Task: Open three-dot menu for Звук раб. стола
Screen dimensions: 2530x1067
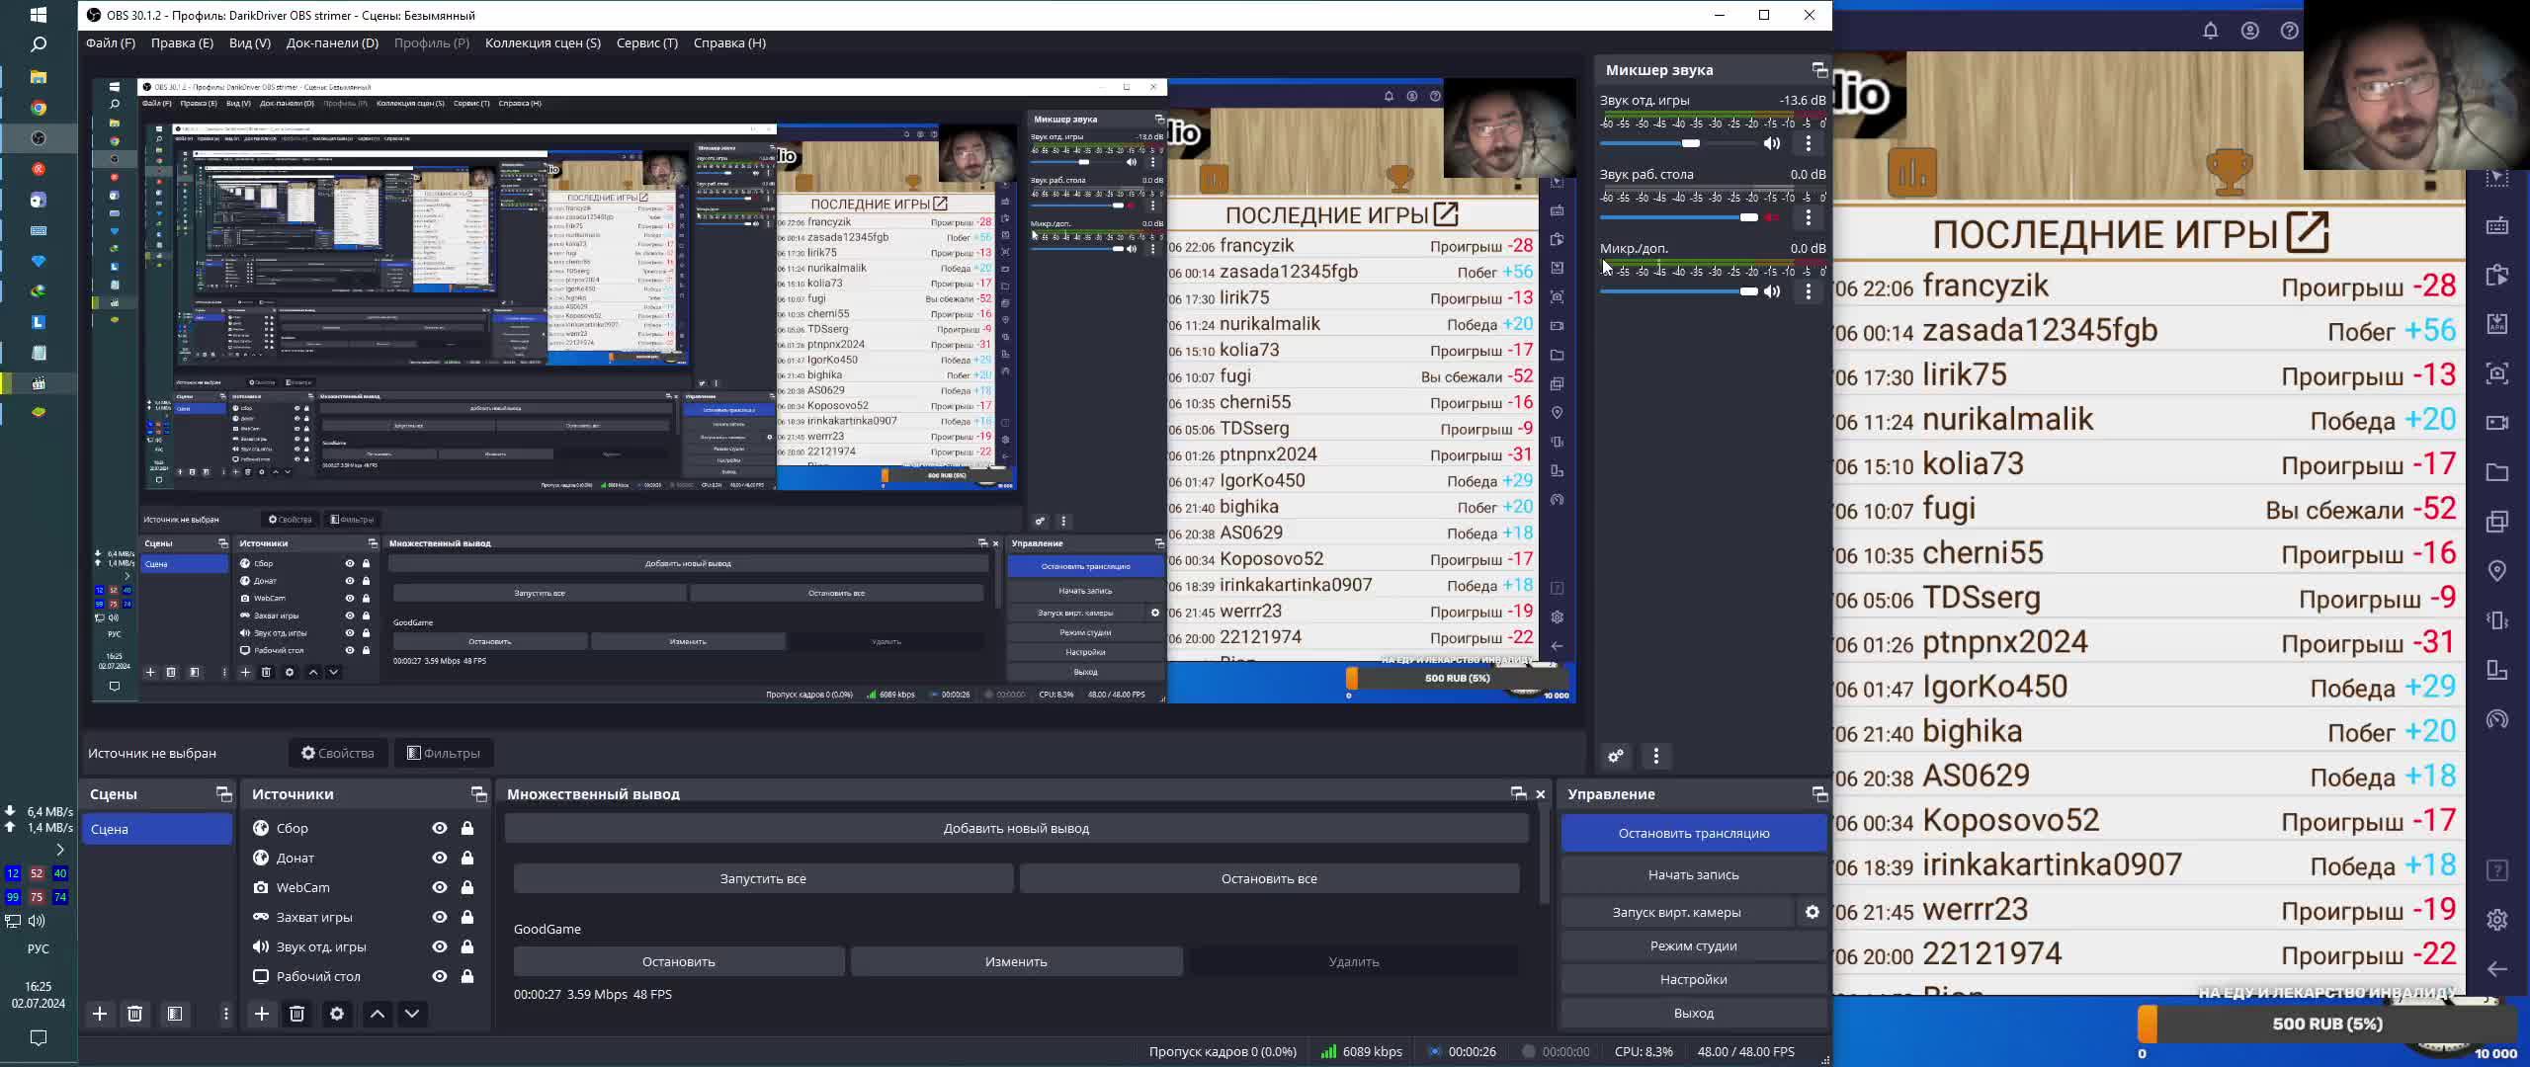Action: [1809, 217]
